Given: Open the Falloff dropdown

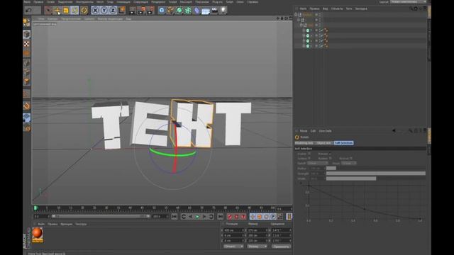Looking at the screenshot, I should [317, 164].
